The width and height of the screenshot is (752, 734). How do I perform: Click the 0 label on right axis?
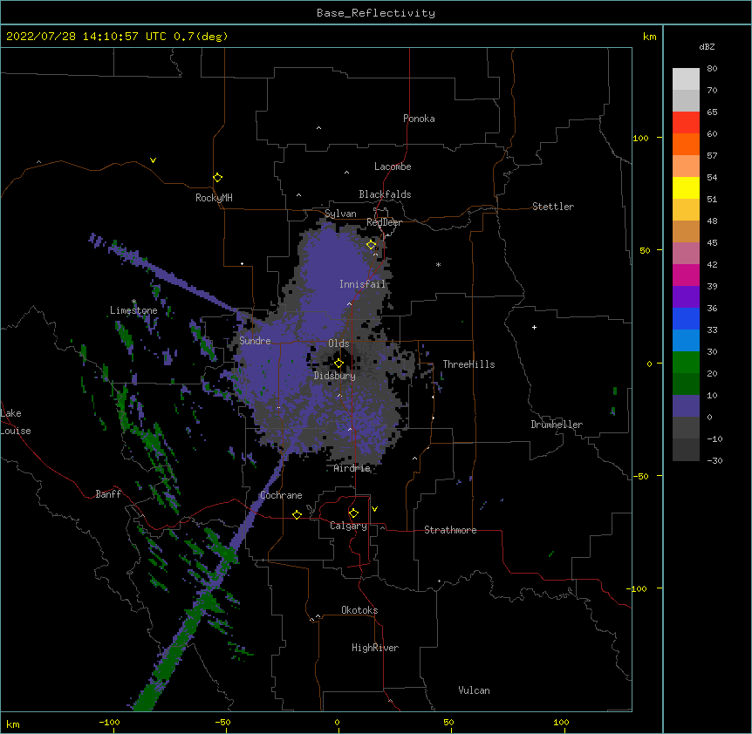649,364
